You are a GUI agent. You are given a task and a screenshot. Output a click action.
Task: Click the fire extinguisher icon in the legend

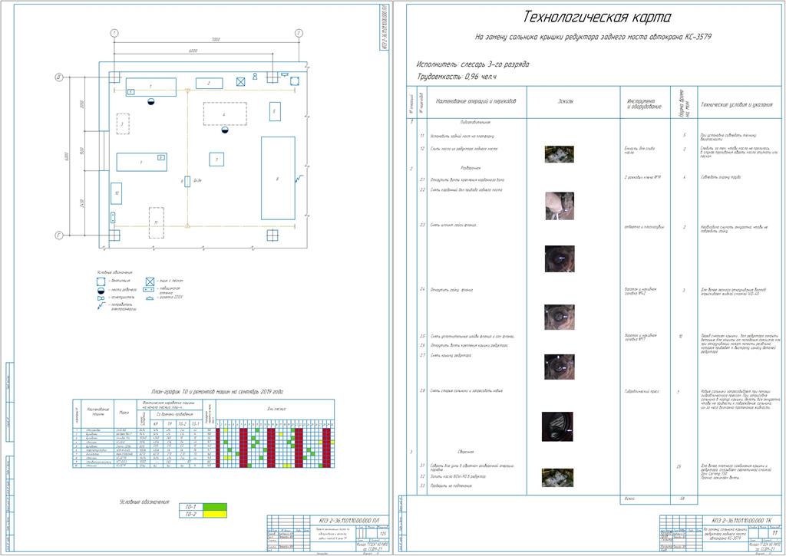(x=101, y=298)
